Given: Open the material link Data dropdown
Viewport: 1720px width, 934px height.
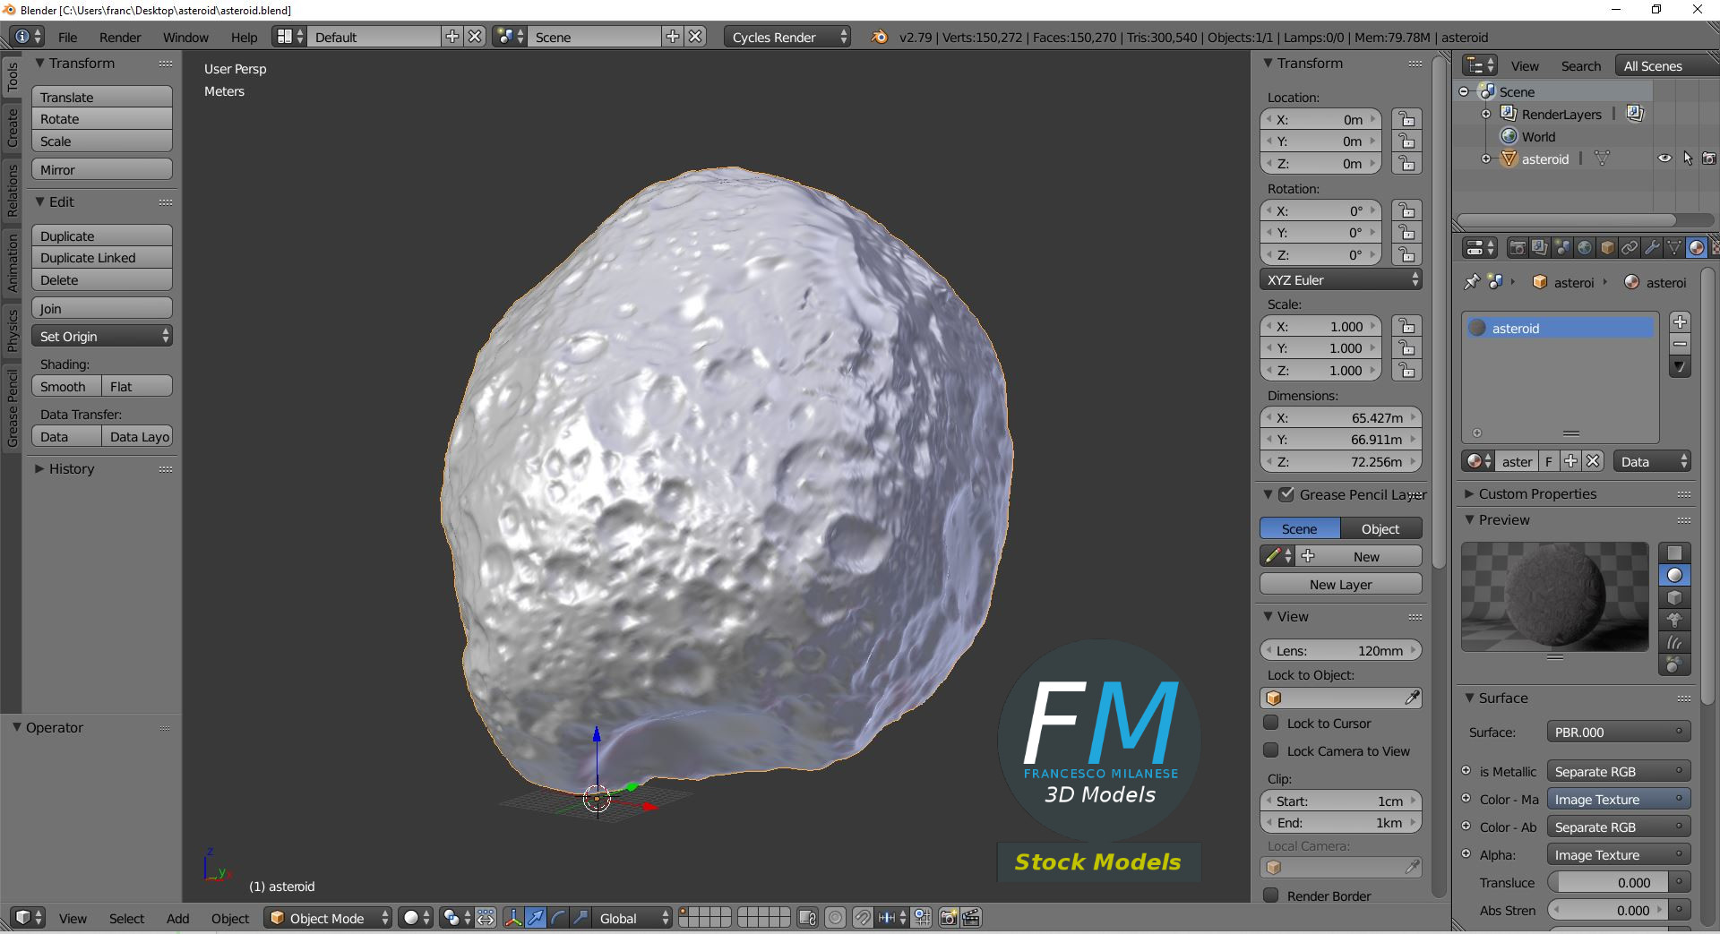Looking at the screenshot, I should point(1652,461).
